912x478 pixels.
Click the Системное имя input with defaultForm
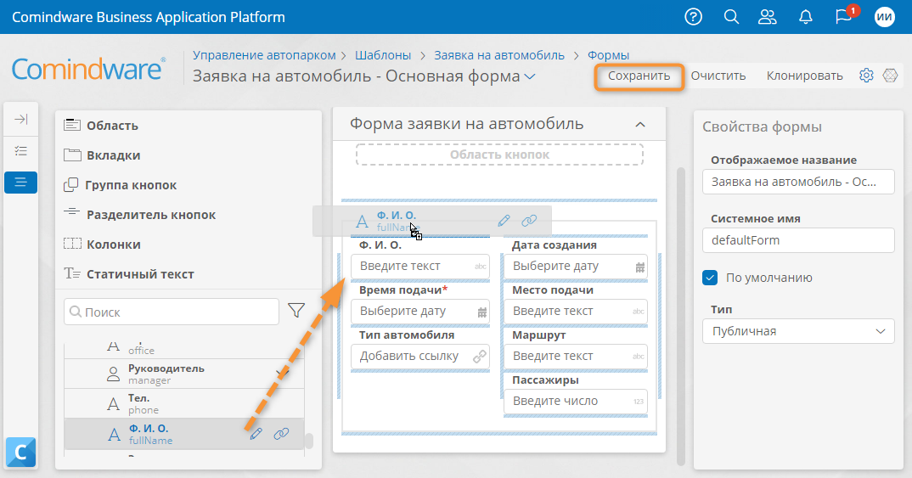pyautogui.click(x=798, y=240)
